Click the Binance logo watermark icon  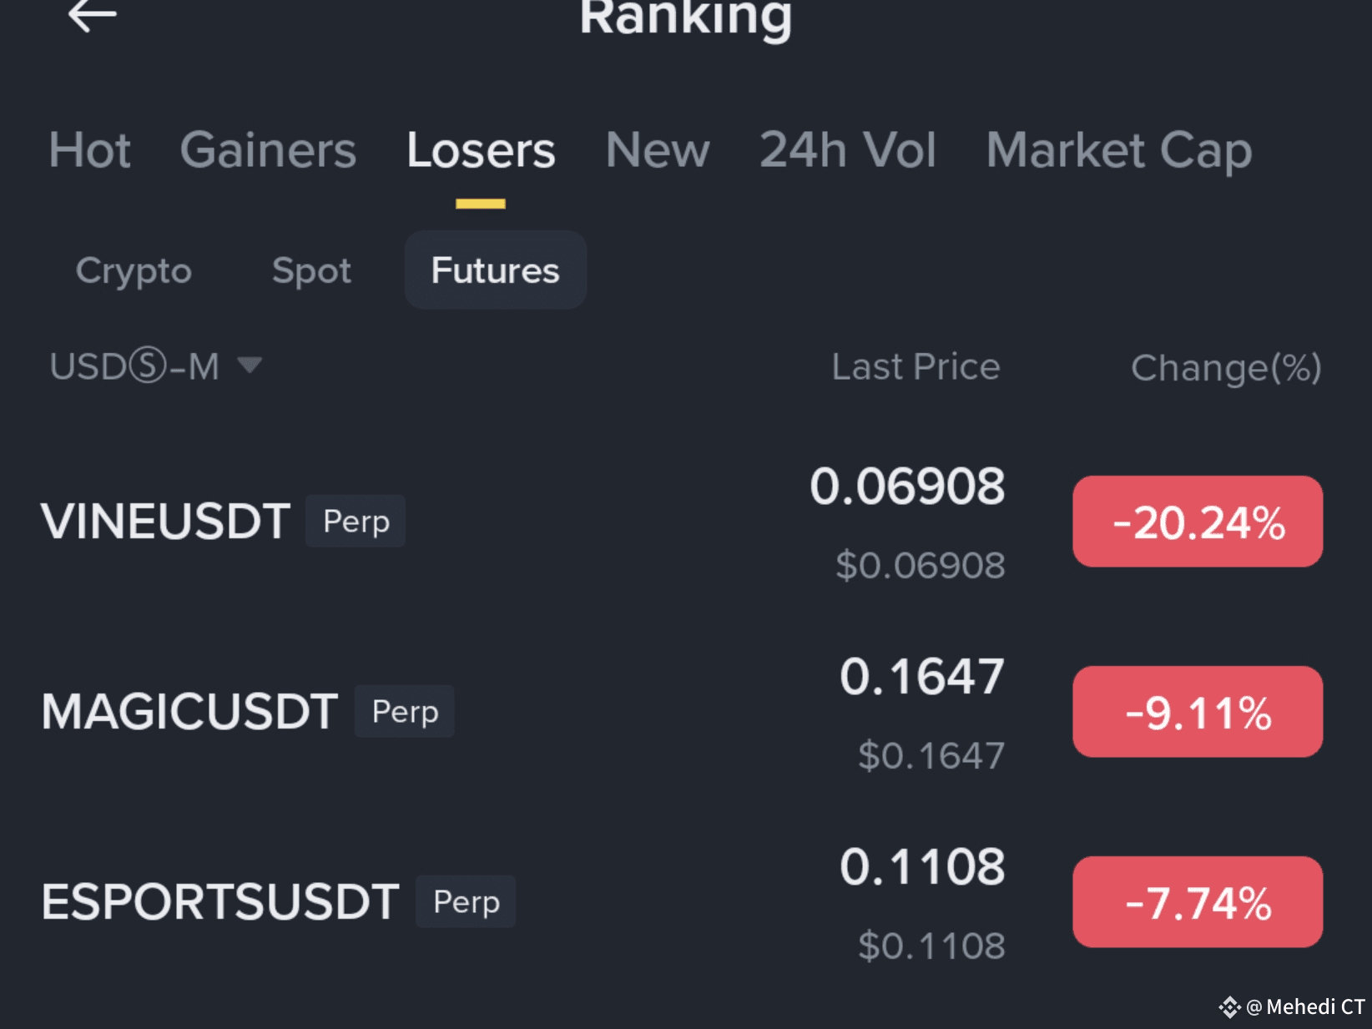(1229, 1007)
